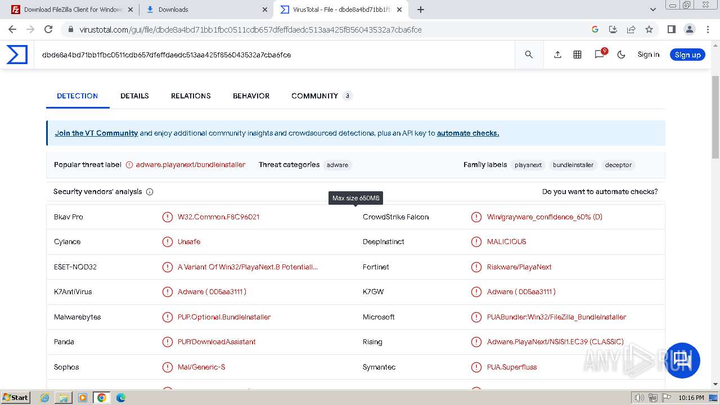Image resolution: width=720 pixels, height=405 pixels.
Task: Bookmark this page with star icon
Action: click(x=649, y=29)
